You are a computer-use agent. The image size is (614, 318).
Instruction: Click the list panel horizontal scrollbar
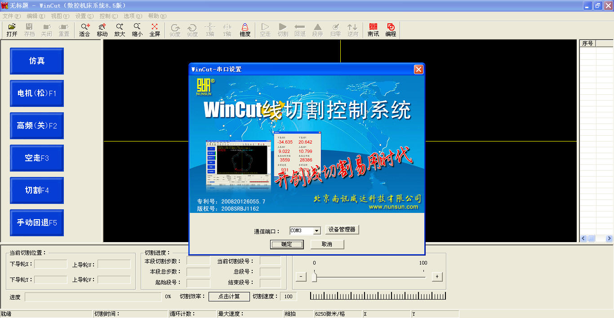pos(596,238)
